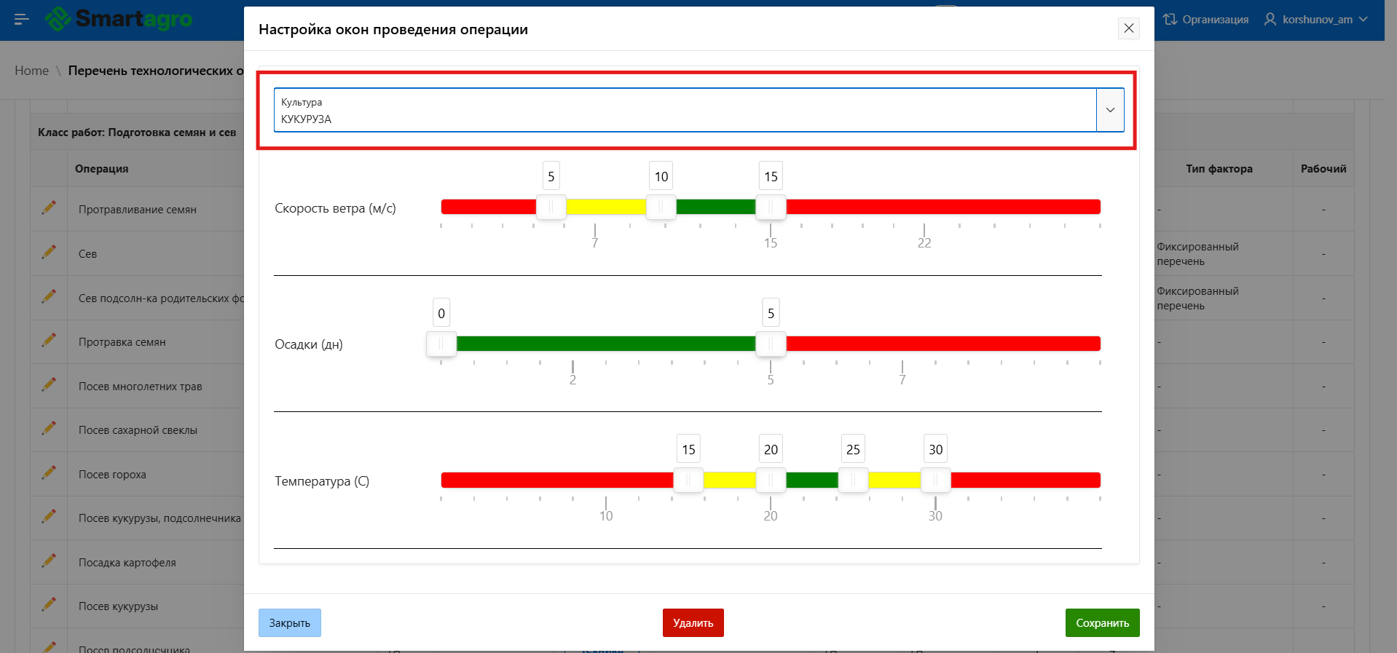This screenshot has height=653, width=1397.
Task: Open editing for Посев многолетних трав
Action: pyautogui.click(x=49, y=385)
